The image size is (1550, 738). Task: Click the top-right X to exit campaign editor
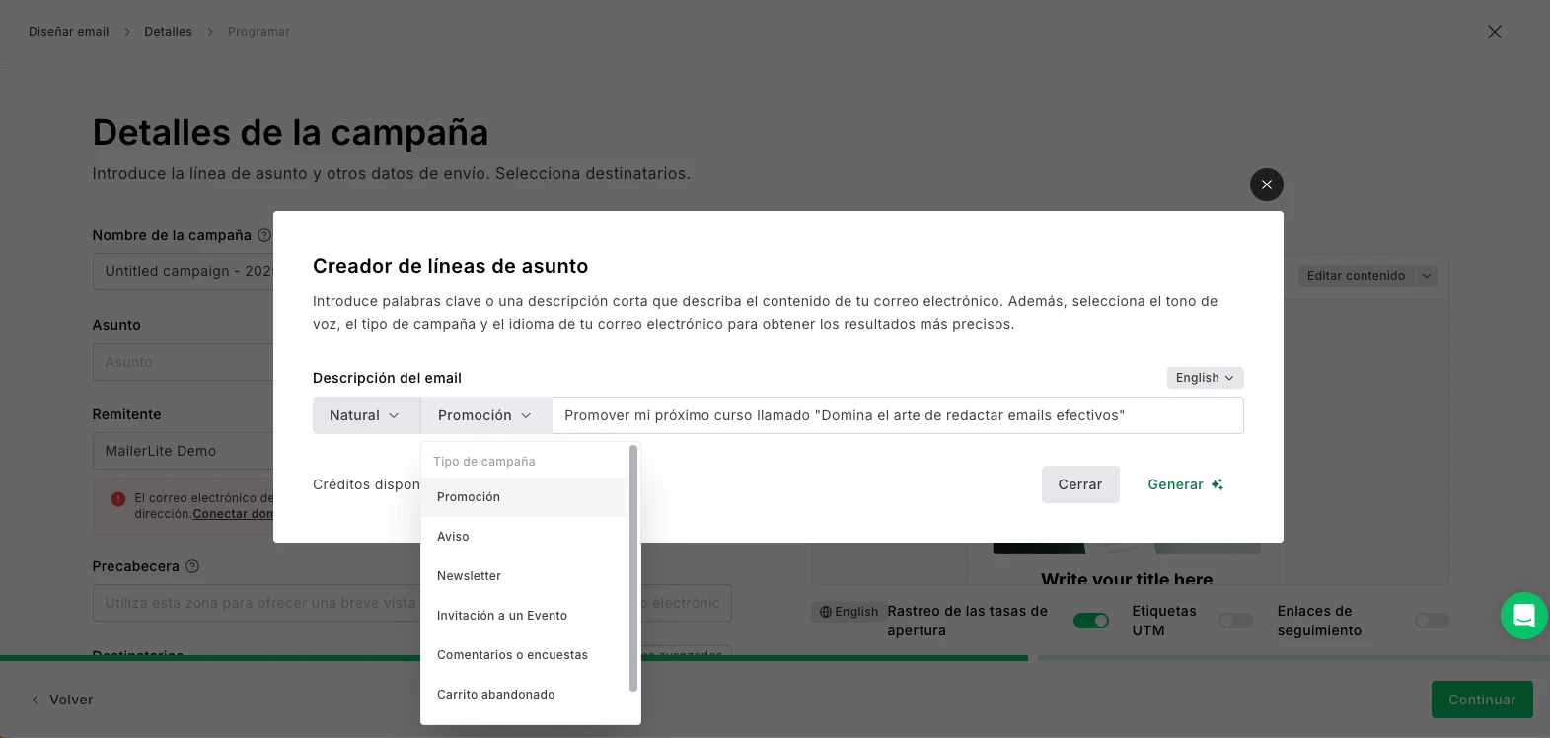pos(1494,32)
